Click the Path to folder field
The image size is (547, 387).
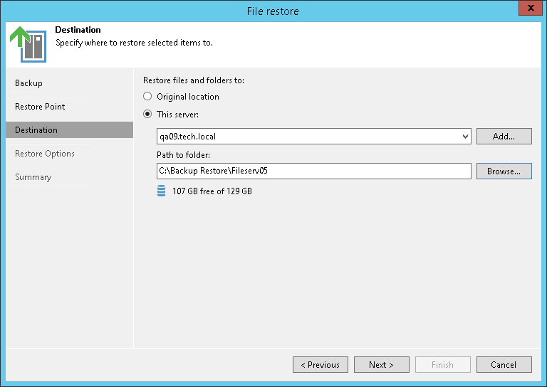tap(313, 171)
